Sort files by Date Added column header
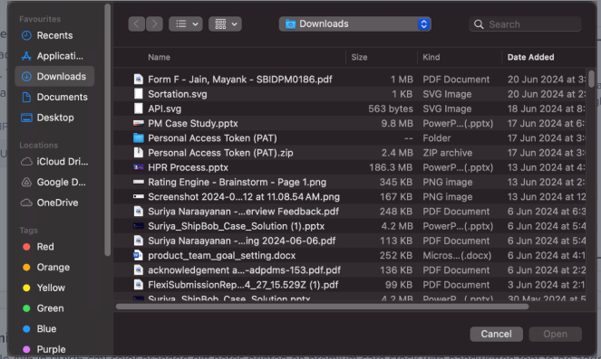 tap(530, 57)
